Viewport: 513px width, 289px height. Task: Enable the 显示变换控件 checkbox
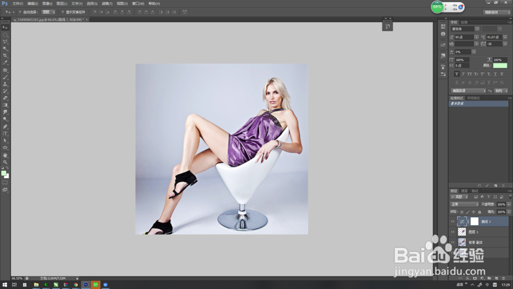pyautogui.click(x=63, y=12)
